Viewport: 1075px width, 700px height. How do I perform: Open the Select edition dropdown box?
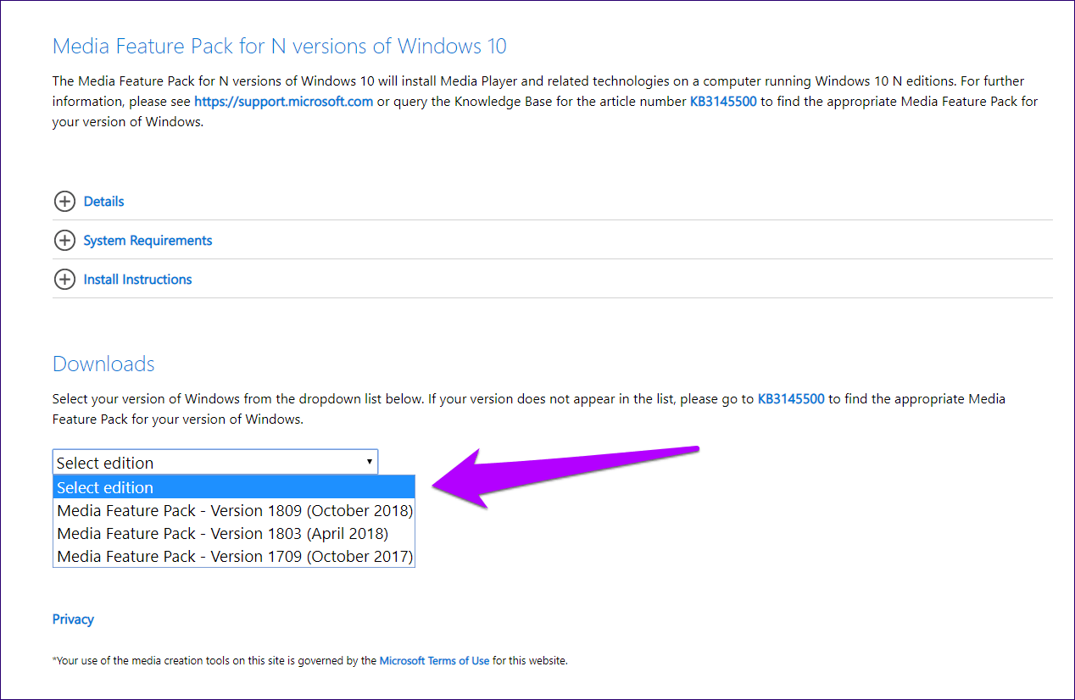pos(215,462)
